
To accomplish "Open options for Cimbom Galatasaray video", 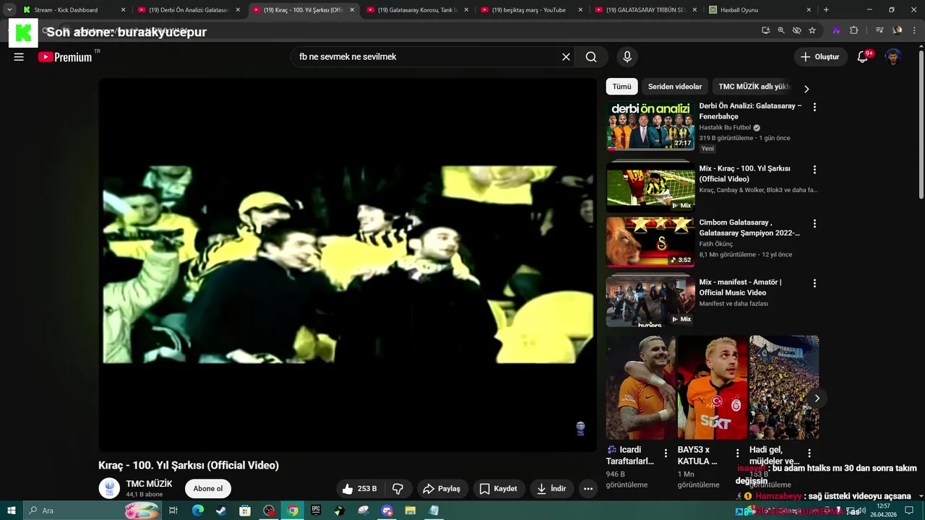I will click(814, 224).
